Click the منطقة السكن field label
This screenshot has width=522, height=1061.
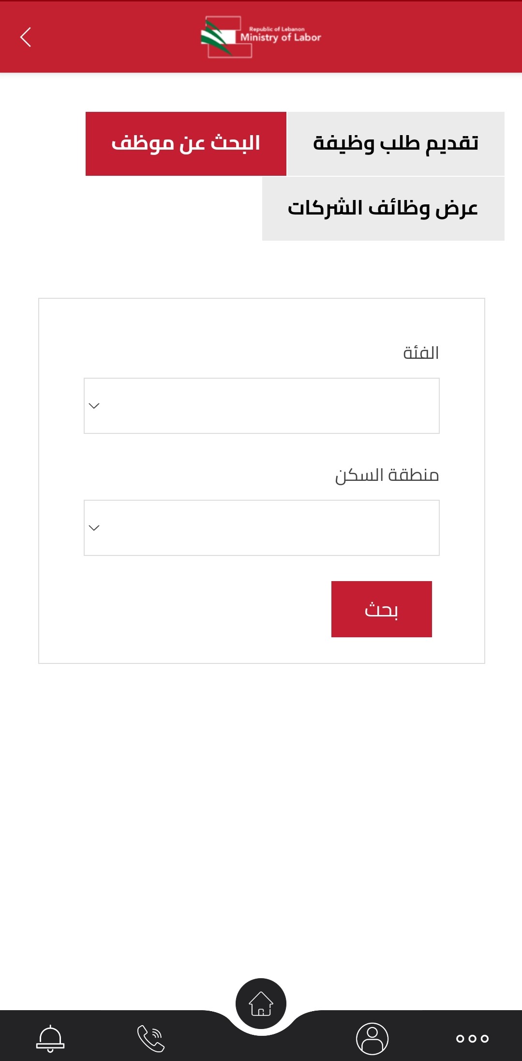pyautogui.click(x=387, y=475)
